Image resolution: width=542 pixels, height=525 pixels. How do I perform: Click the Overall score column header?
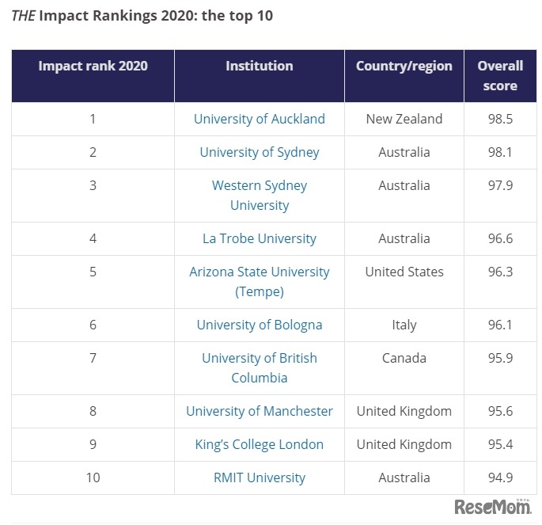tap(500, 76)
